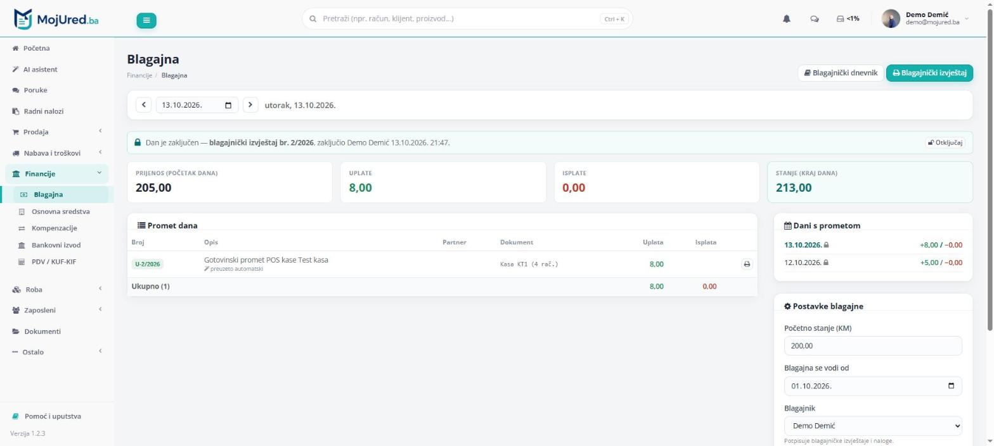Select PDV / KUF-KIF sidebar item
Screen dimensions: 994x446
[x=54, y=261]
